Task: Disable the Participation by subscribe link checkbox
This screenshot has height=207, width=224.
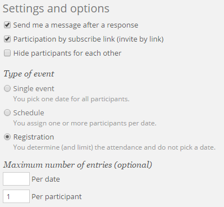Action: pyautogui.click(x=7, y=39)
